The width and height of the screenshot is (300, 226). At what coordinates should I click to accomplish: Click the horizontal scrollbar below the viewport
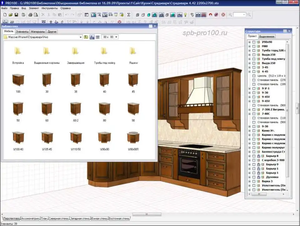147,214
